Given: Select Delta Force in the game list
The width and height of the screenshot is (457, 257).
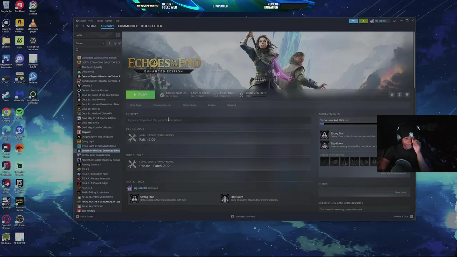Looking at the screenshot, I should pos(88,71).
